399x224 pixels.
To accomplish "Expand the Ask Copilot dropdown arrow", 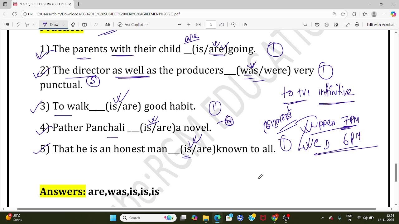I will pyautogui.click(x=147, y=25).
